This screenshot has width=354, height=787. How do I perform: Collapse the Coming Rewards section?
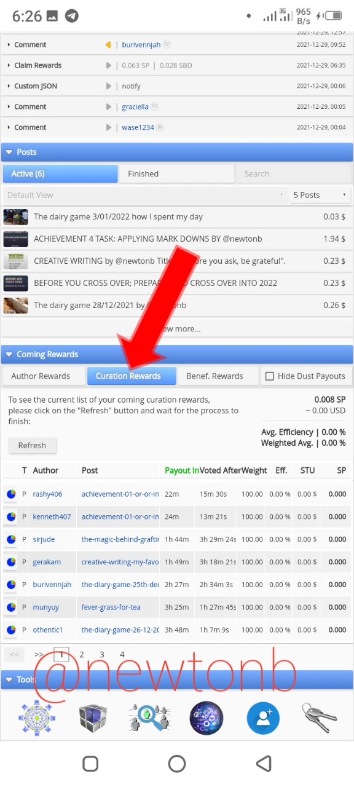[x=177, y=354]
